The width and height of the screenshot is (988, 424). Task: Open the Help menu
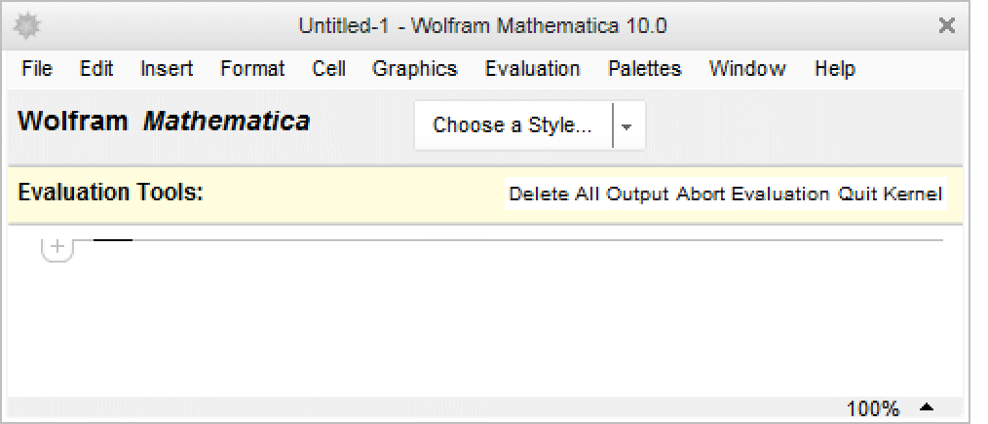835,69
